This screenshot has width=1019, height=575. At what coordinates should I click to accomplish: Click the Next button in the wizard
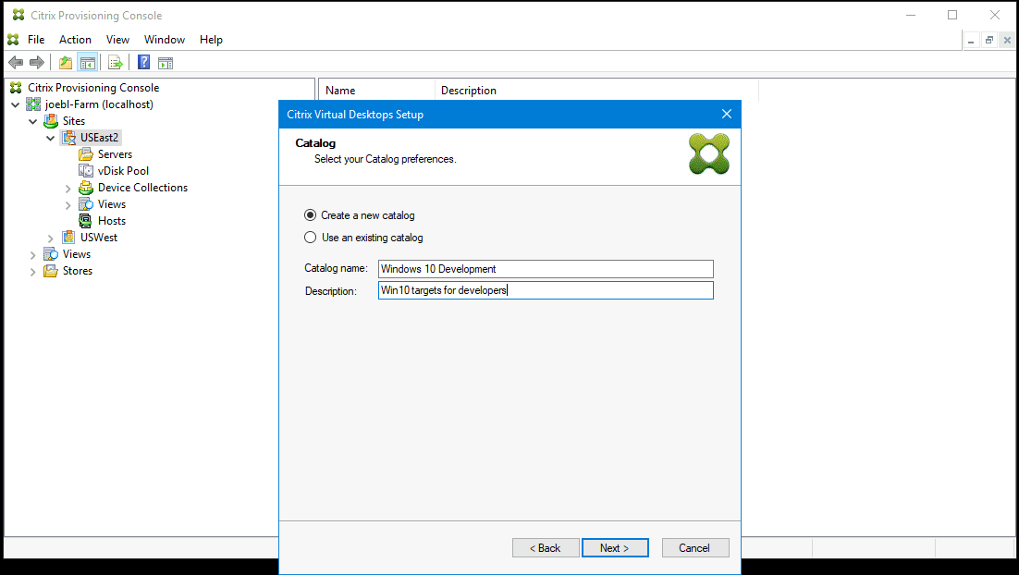point(615,547)
